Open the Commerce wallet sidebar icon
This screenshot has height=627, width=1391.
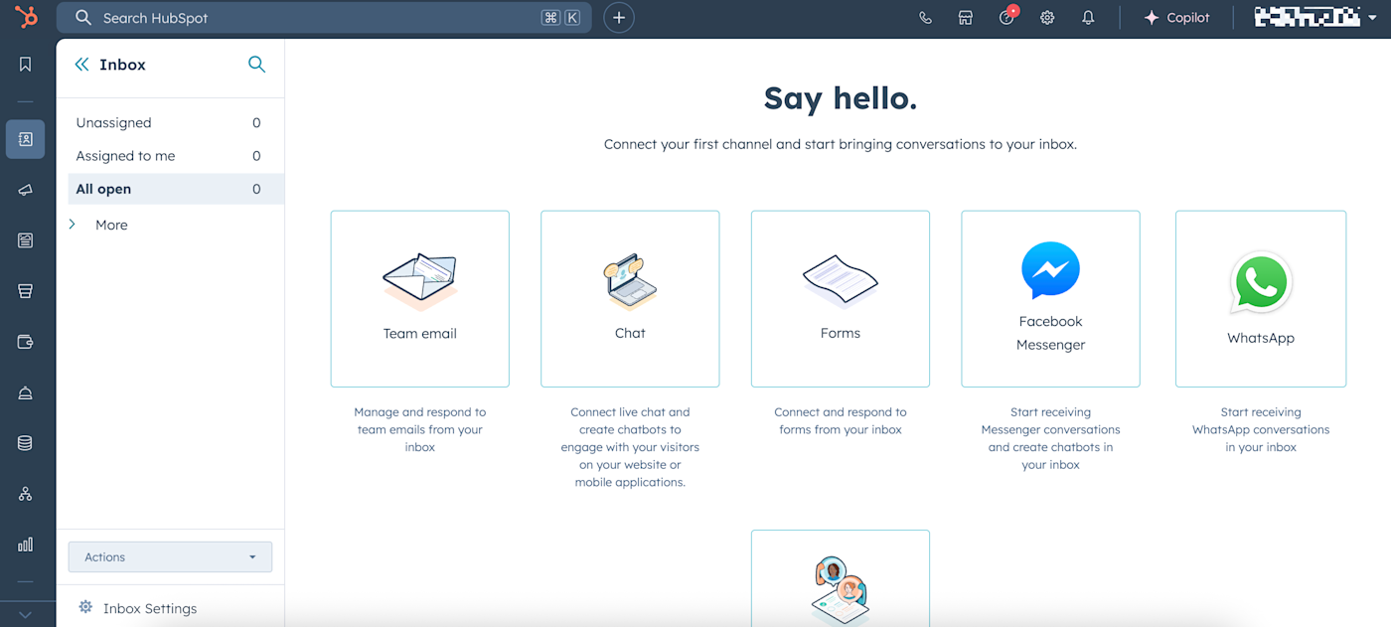tap(26, 342)
